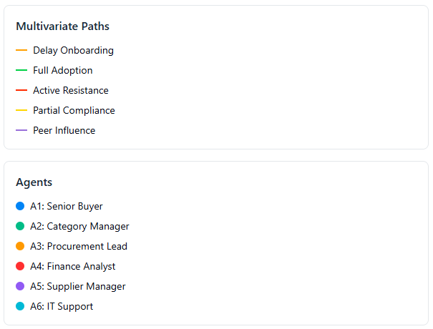Viewport: 433px width, 329px height.
Task: Highlight the Partial Compliance legend label
Action: coord(74,111)
